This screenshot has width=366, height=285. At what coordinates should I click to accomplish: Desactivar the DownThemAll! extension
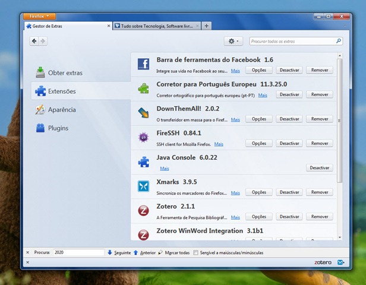coord(289,119)
